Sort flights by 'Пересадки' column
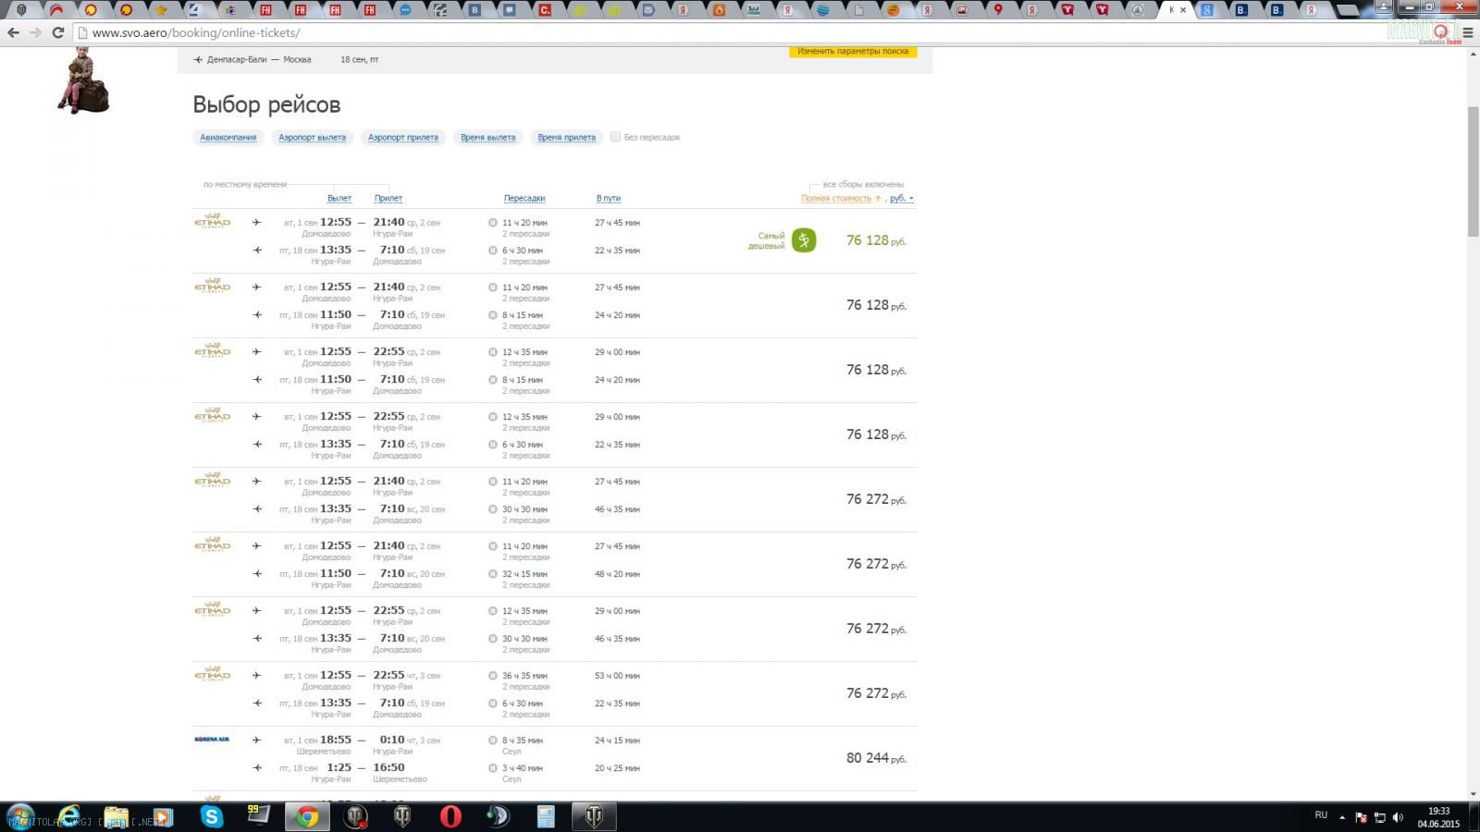 pos(524,199)
